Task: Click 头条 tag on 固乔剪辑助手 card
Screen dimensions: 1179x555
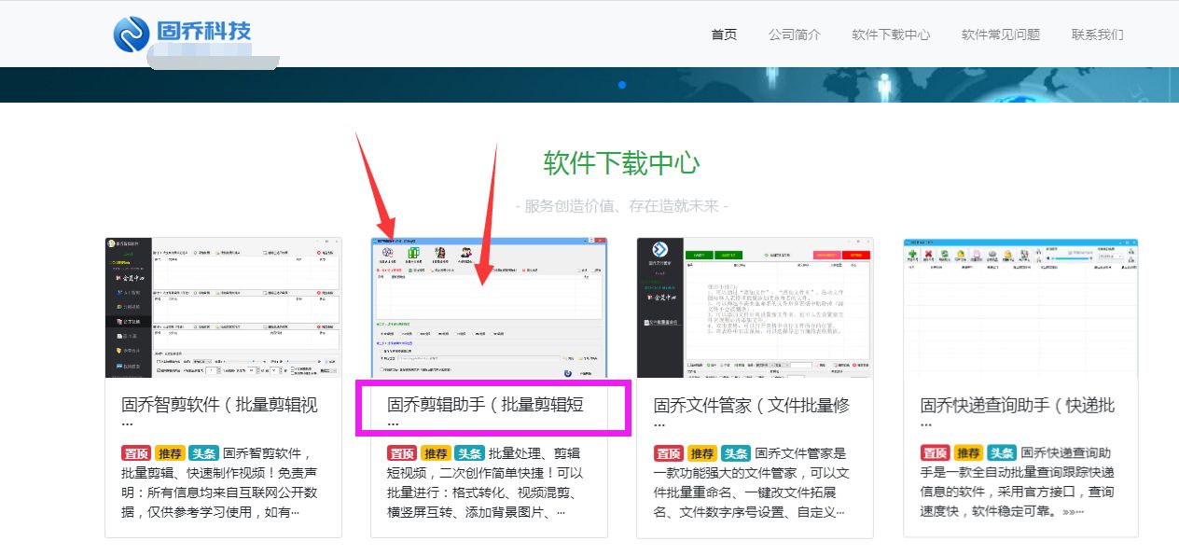Action: (x=469, y=453)
